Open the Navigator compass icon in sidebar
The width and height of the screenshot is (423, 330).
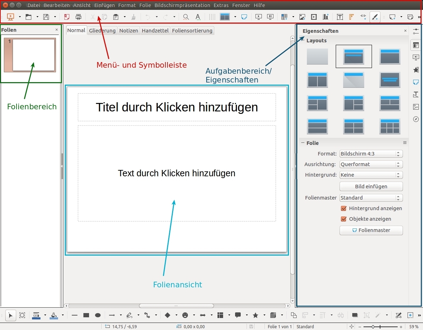(416, 119)
